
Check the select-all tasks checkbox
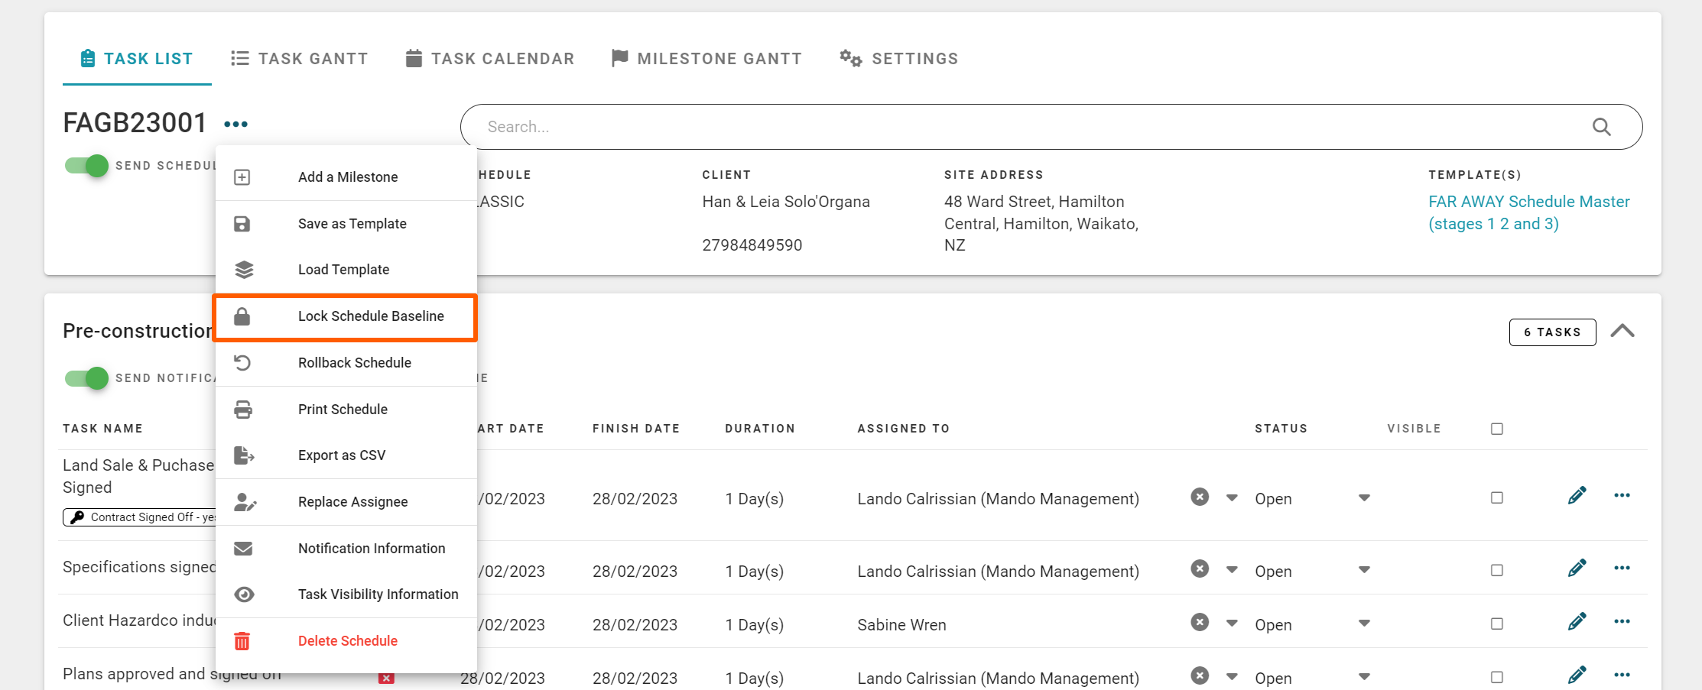(x=1496, y=429)
